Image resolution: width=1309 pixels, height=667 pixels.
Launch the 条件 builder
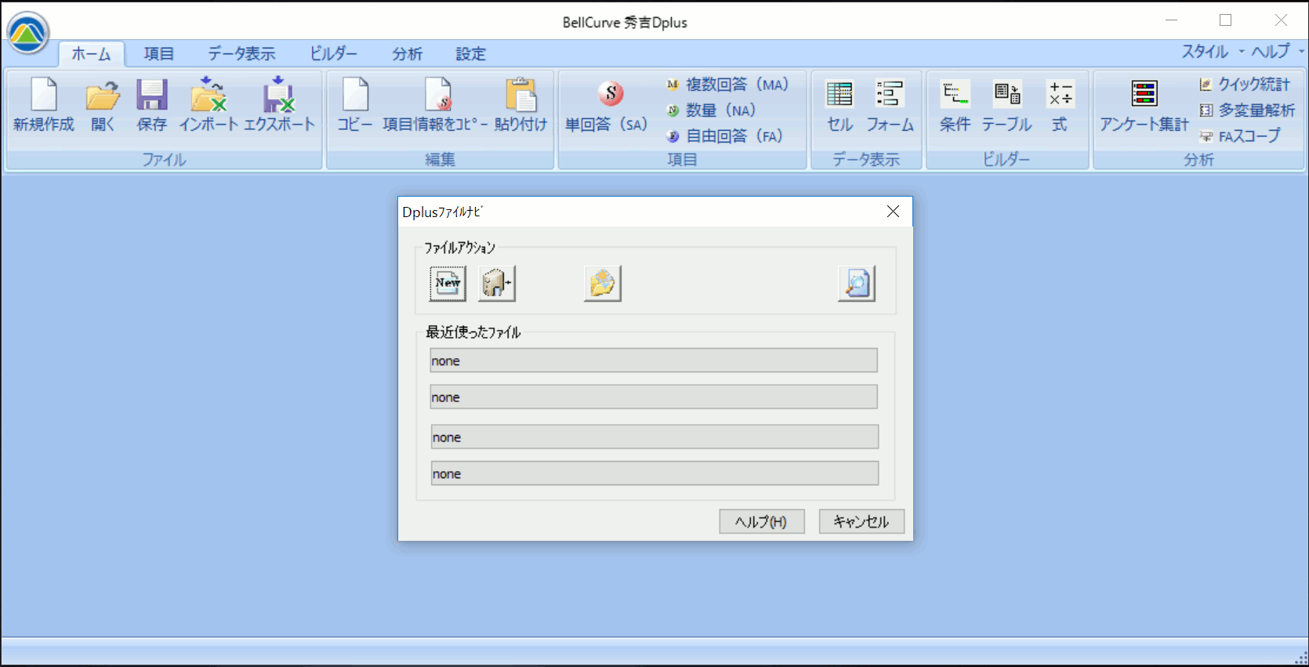[955, 104]
